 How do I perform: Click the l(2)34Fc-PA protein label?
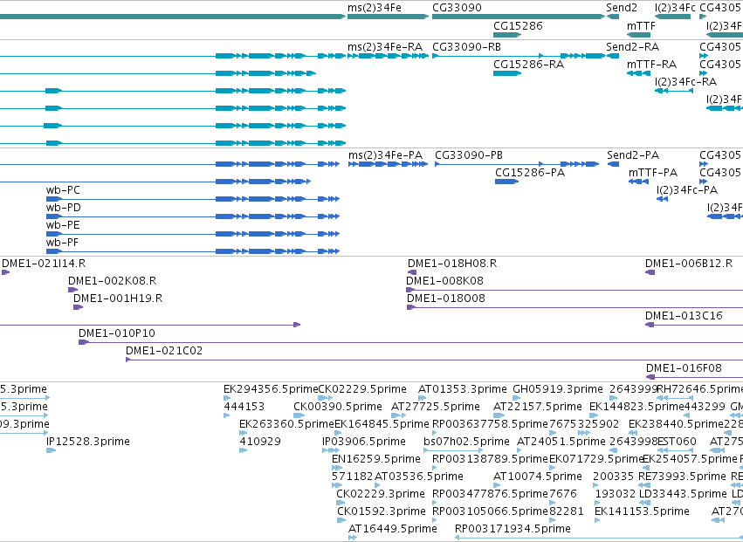687,190
